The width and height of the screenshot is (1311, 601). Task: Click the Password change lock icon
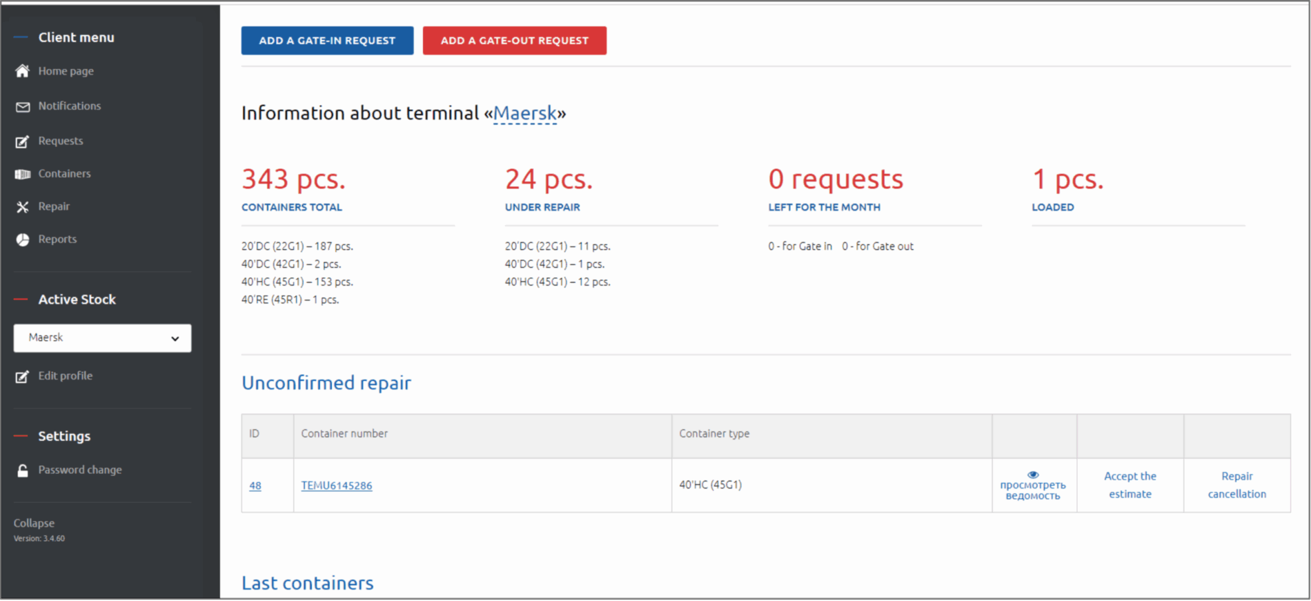[23, 471]
